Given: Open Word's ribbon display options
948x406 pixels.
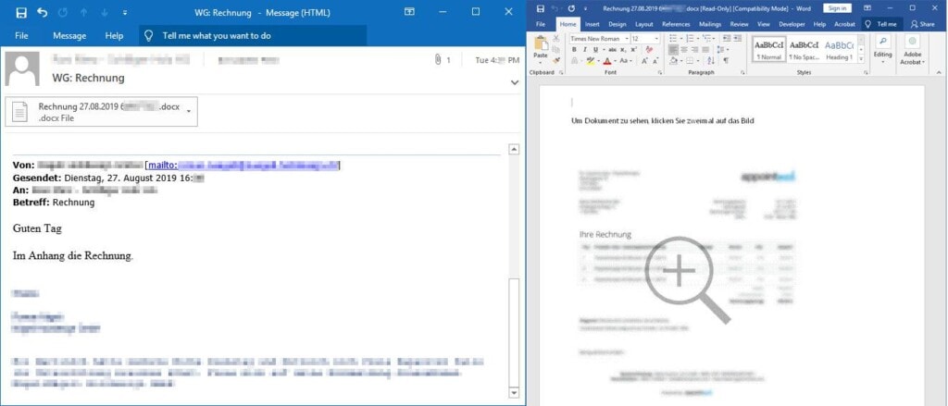Looking at the screenshot, I should [867, 8].
